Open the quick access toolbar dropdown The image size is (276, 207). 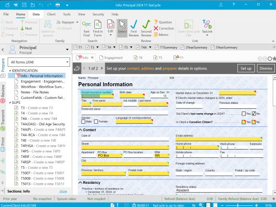67,6
